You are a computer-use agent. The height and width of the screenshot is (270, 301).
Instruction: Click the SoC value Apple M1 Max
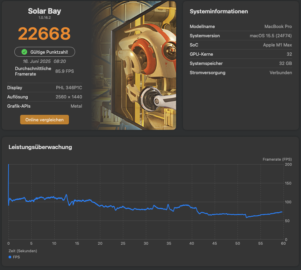(277, 45)
